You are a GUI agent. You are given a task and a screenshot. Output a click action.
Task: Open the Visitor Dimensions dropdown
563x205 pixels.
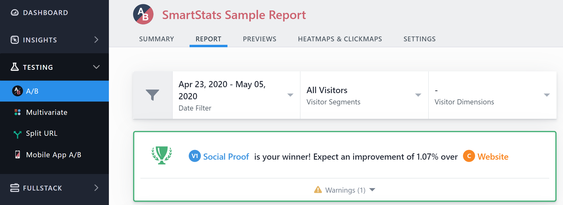tap(492, 95)
